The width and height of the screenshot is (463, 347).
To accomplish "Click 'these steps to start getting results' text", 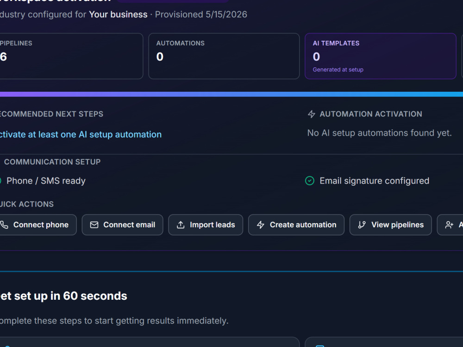I will point(104,321).
